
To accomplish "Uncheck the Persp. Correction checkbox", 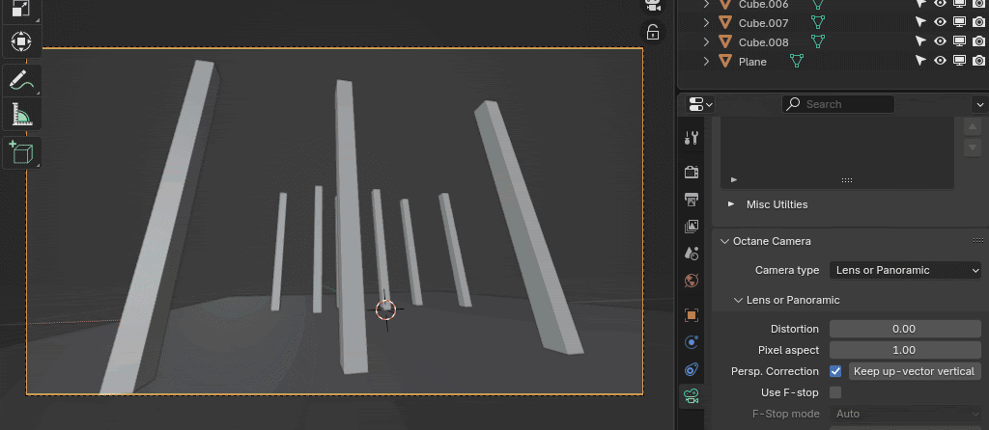I will (835, 371).
